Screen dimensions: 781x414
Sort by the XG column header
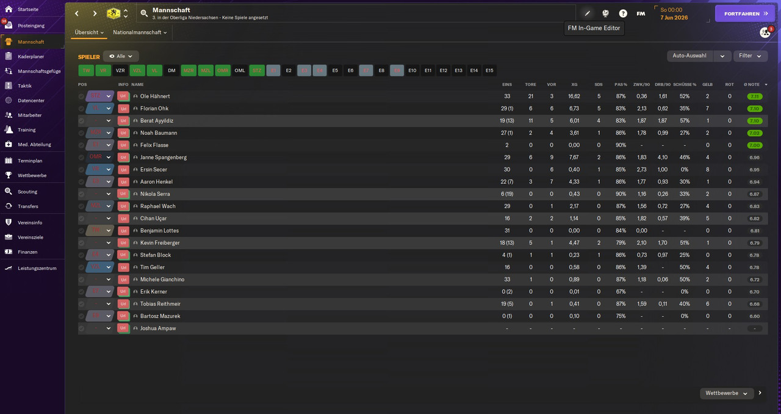point(574,84)
